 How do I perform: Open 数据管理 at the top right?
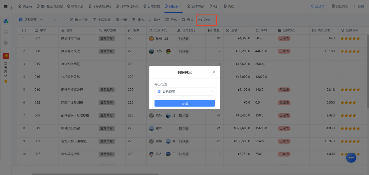click(x=340, y=6)
